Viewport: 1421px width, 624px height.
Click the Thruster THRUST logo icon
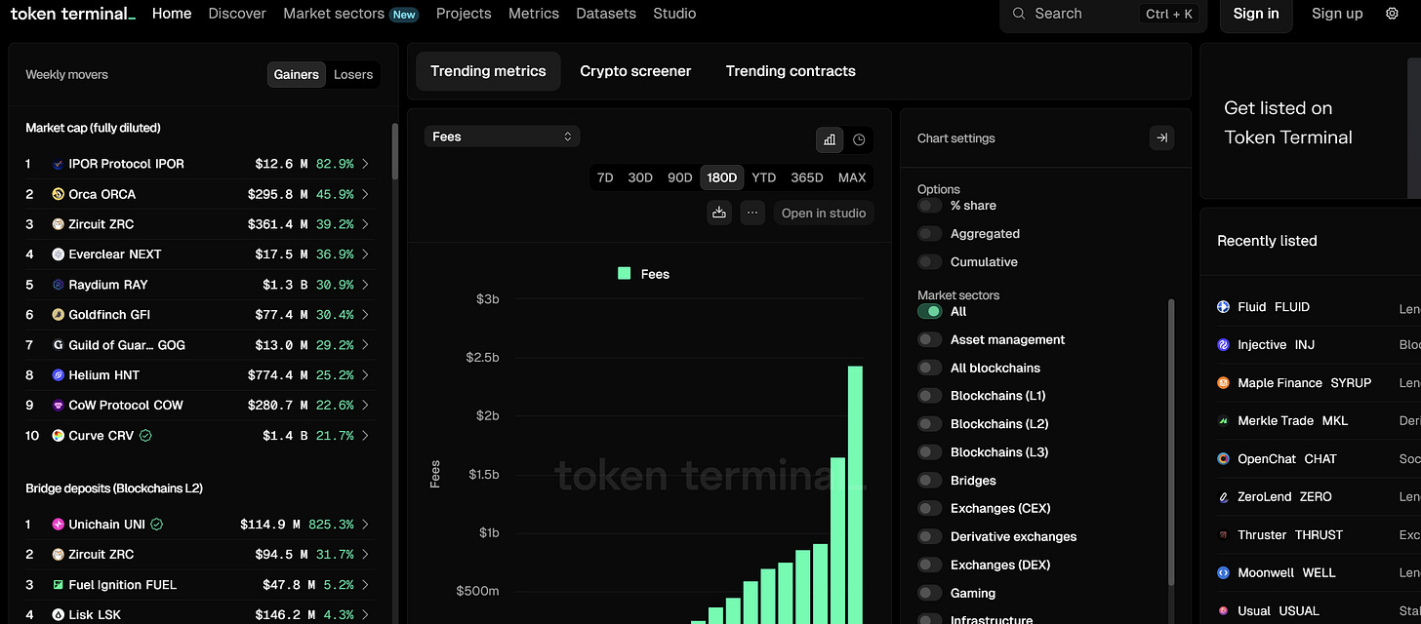(x=1223, y=535)
